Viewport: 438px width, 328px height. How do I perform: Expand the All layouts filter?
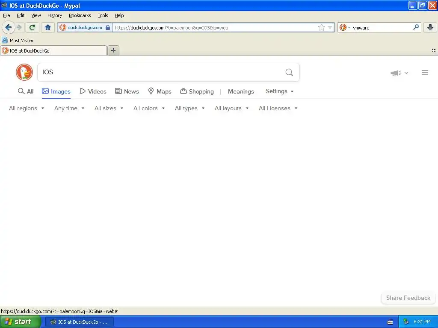[x=231, y=108]
